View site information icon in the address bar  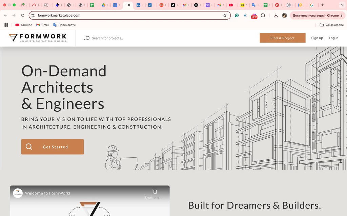tap(33, 16)
